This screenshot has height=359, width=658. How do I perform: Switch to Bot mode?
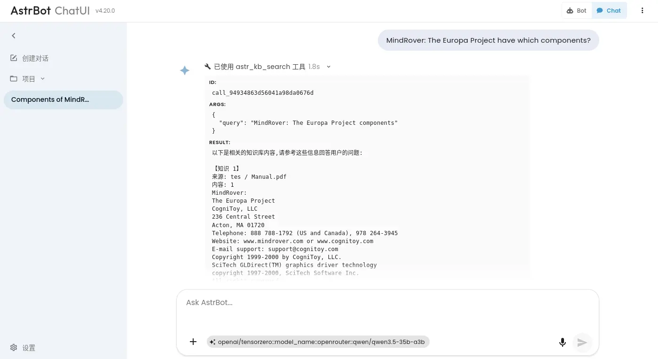(577, 11)
